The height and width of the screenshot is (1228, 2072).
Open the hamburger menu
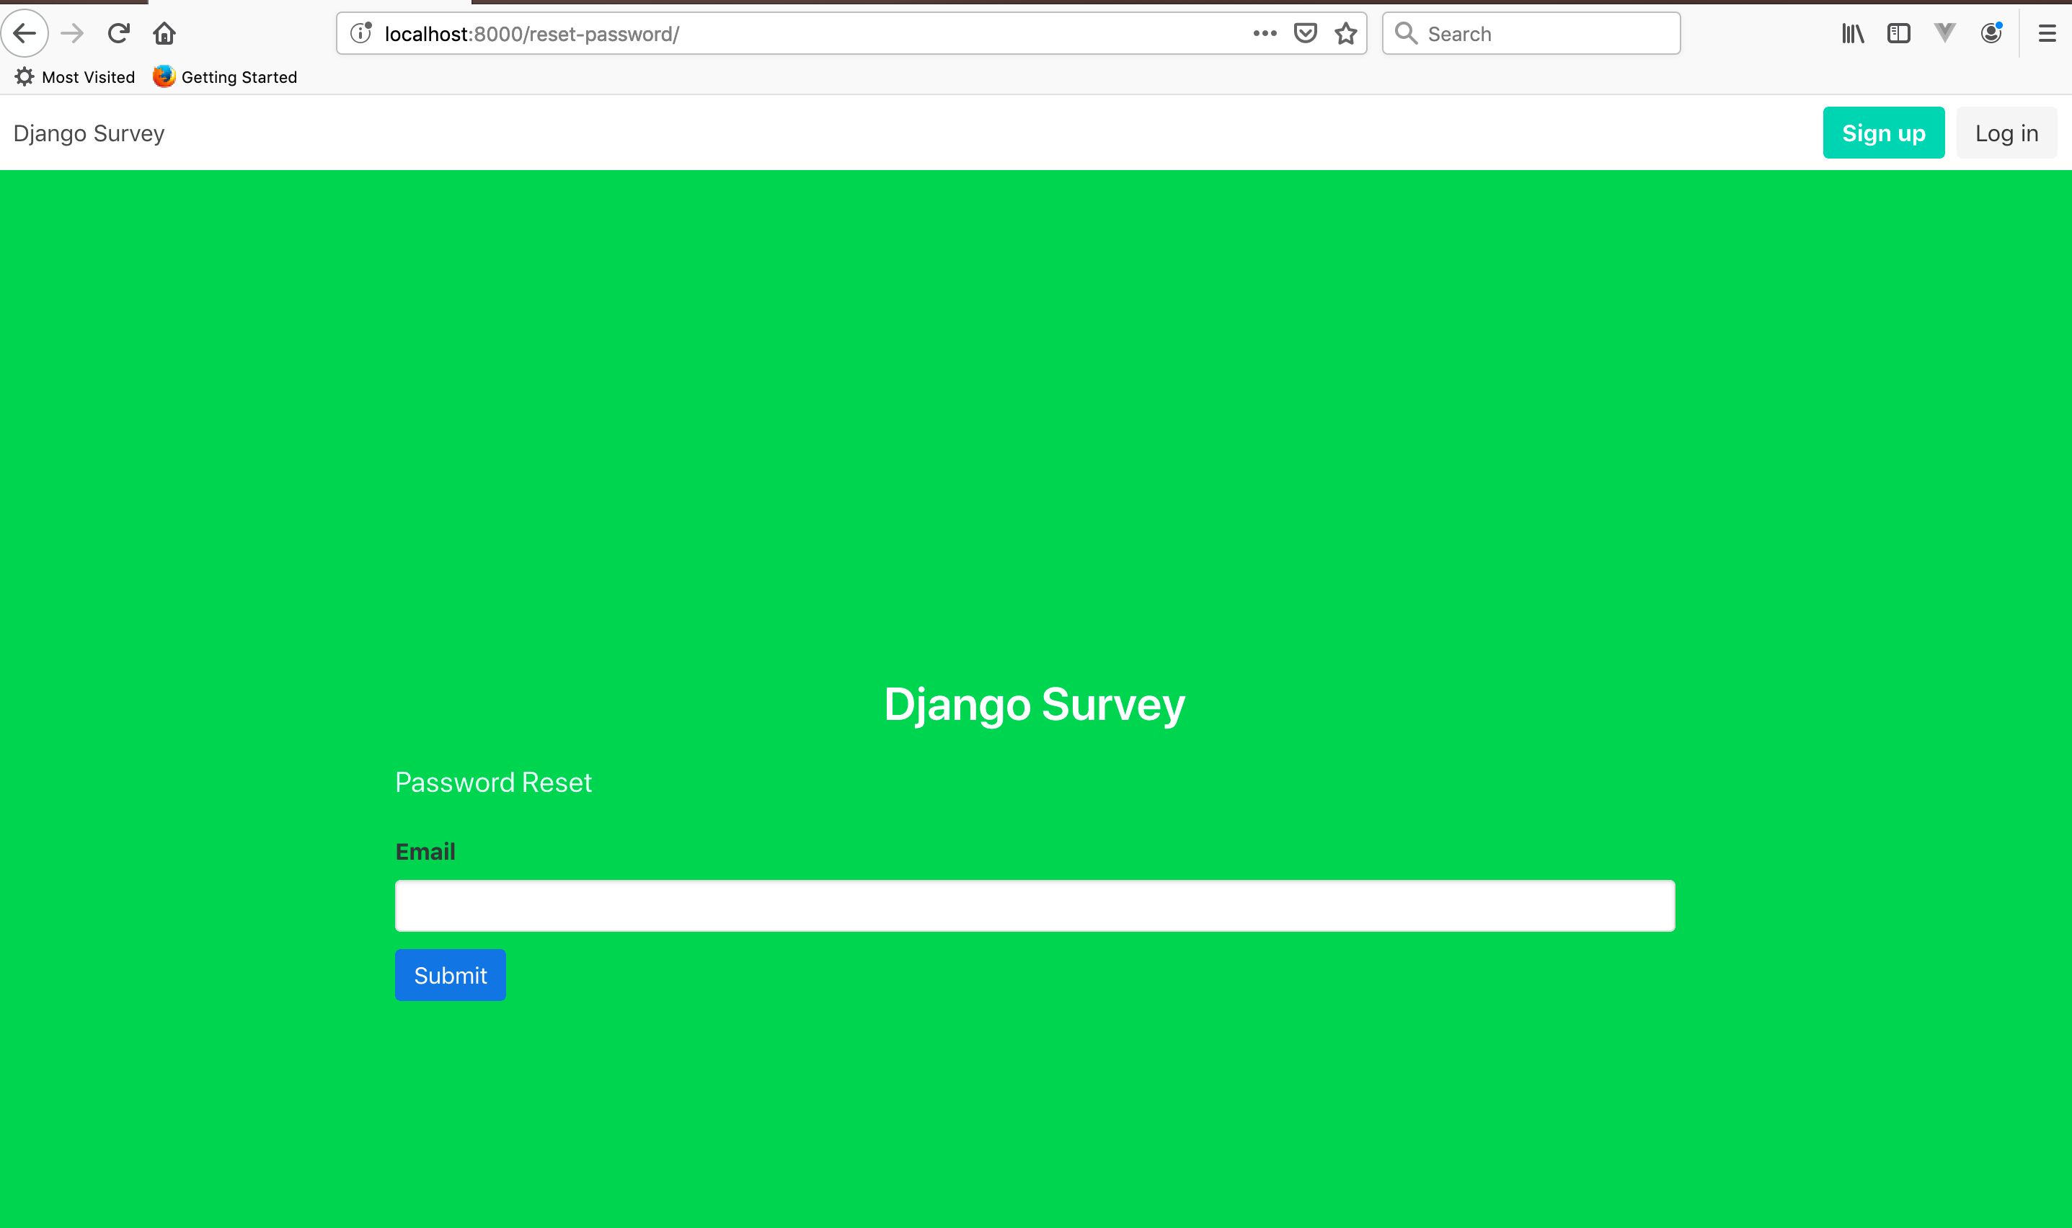tap(2047, 33)
